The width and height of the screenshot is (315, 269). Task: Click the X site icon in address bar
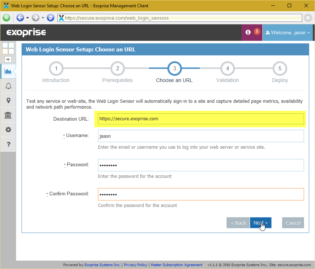coord(61,18)
